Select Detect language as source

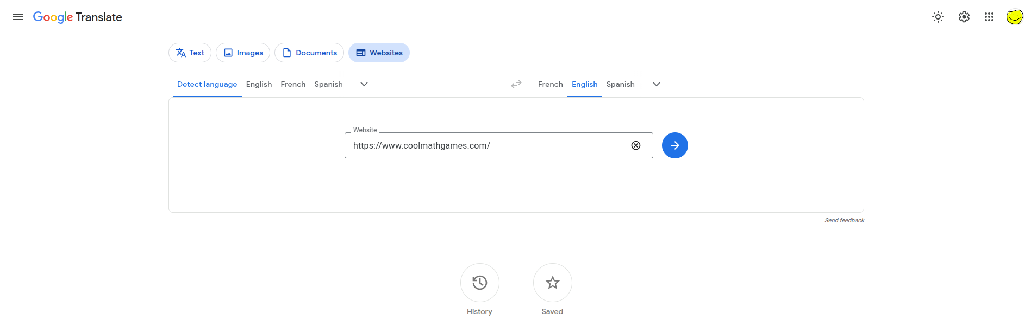click(207, 84)
